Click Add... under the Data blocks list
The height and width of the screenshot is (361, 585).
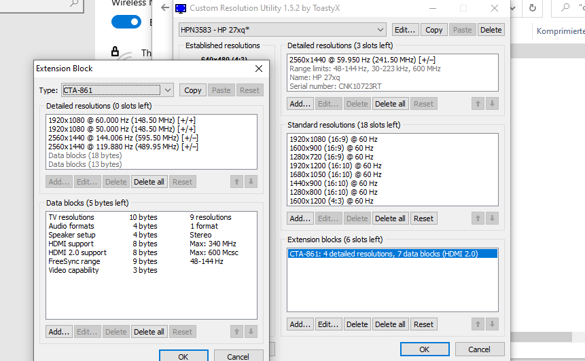[x=59, y=332]
